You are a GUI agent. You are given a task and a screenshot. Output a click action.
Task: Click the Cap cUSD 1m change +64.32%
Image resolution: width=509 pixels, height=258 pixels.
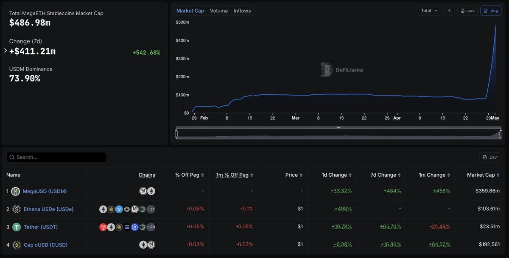(x=439, y=245)
